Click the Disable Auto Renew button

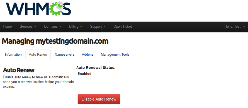[99, 99]
